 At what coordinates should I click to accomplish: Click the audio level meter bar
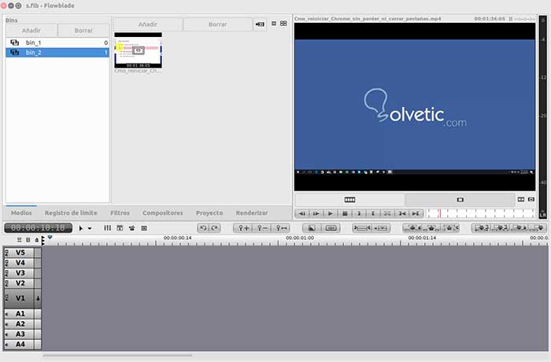[x=543, y=116]
